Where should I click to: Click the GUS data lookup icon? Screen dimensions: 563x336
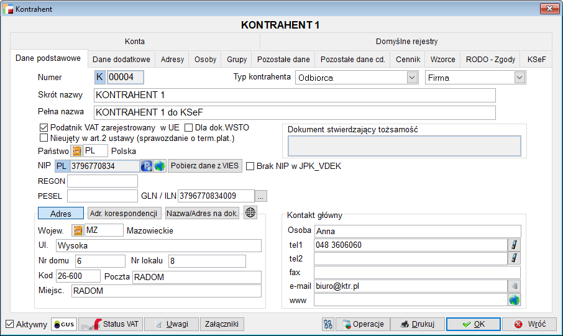click(x=63, y=324)
